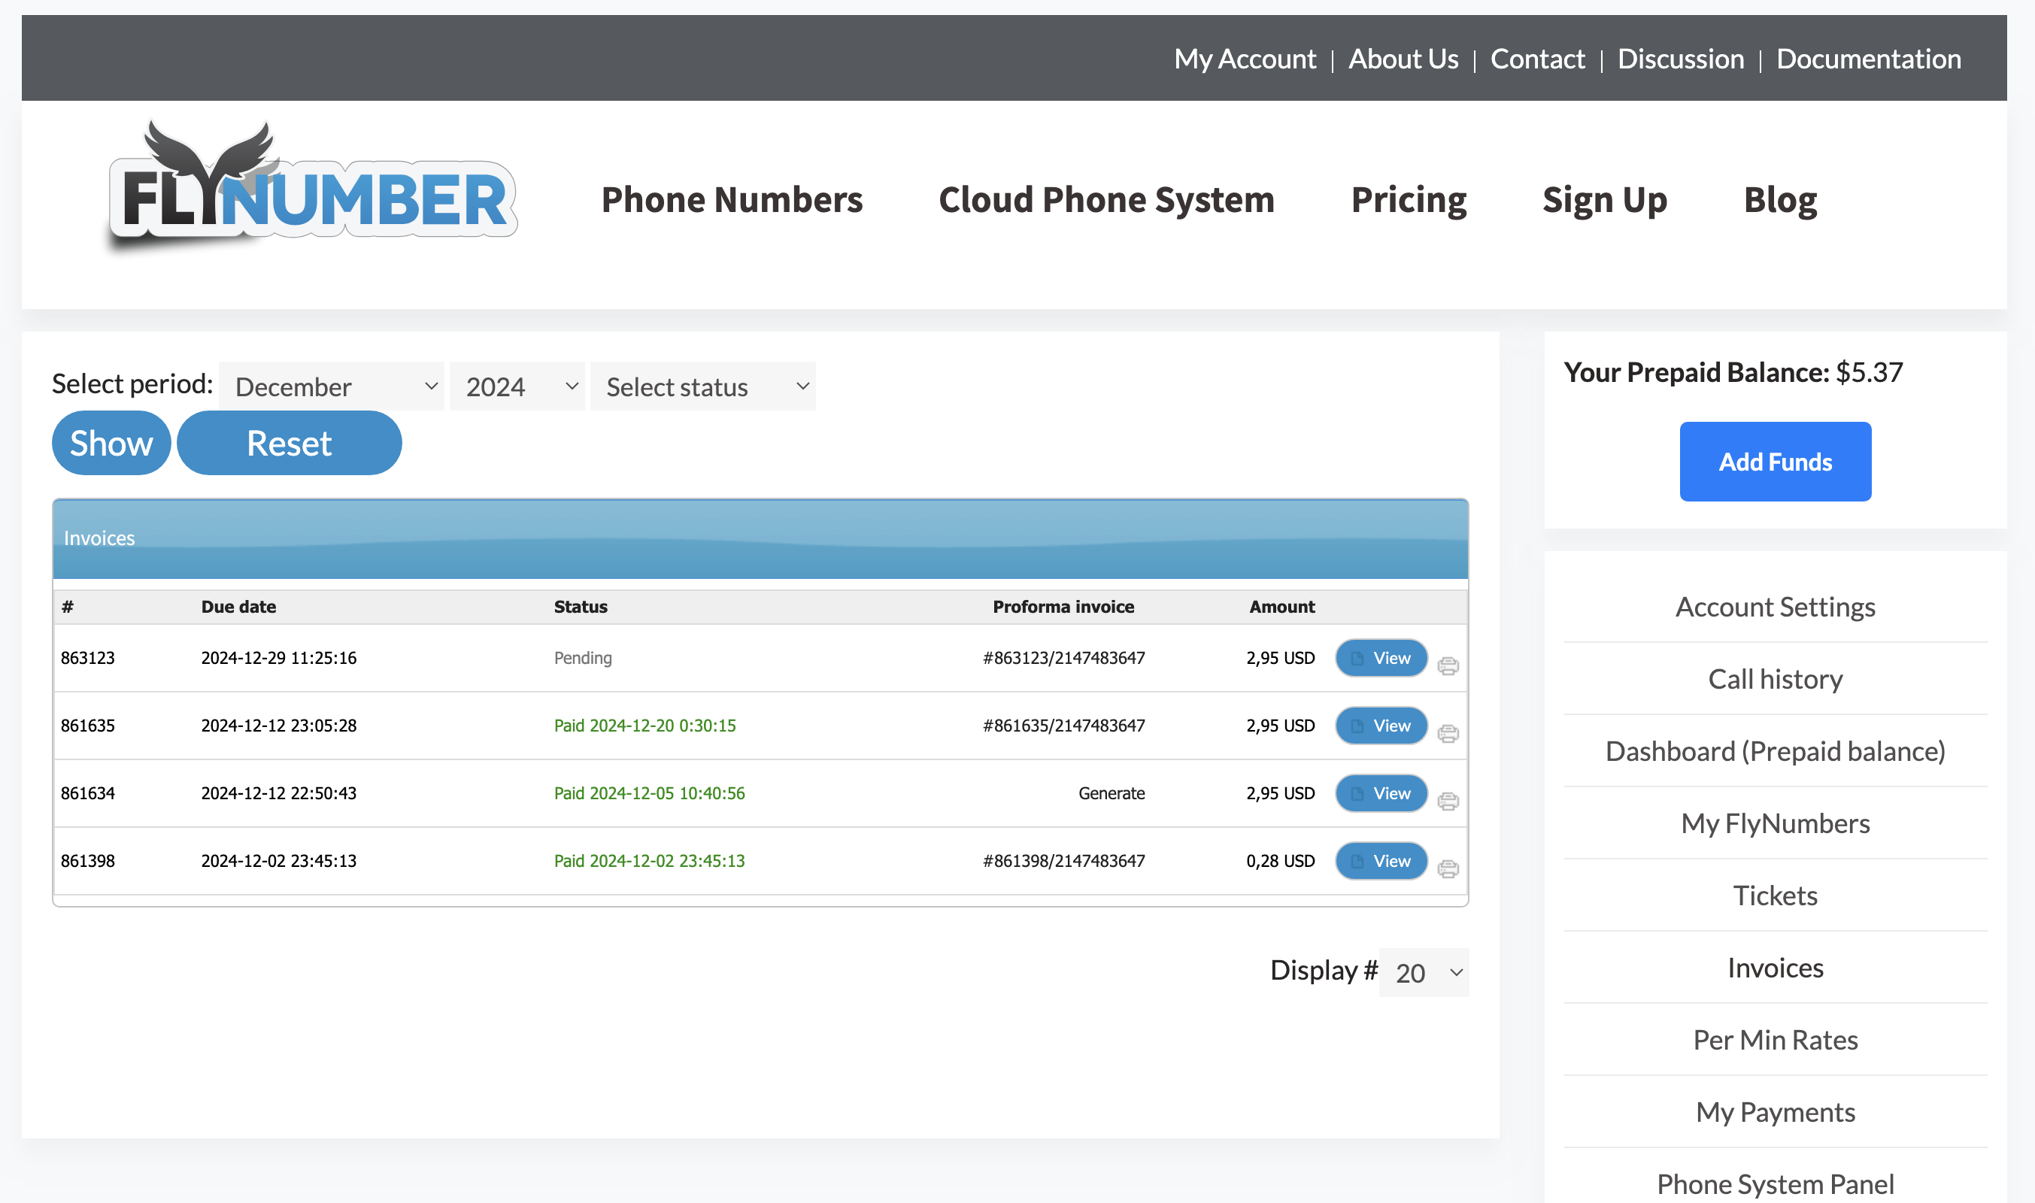Open Invoices in sidebar
Viewport: 2035px width, 1203px height.
click(1776, 967)
